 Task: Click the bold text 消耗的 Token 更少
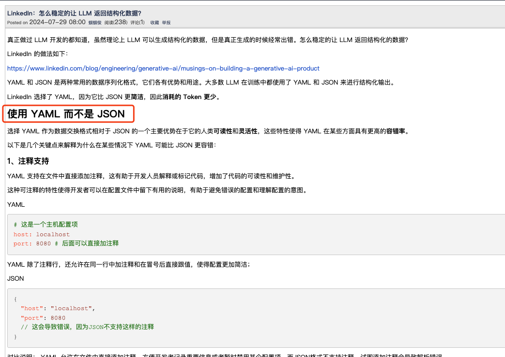click(189, 97)
